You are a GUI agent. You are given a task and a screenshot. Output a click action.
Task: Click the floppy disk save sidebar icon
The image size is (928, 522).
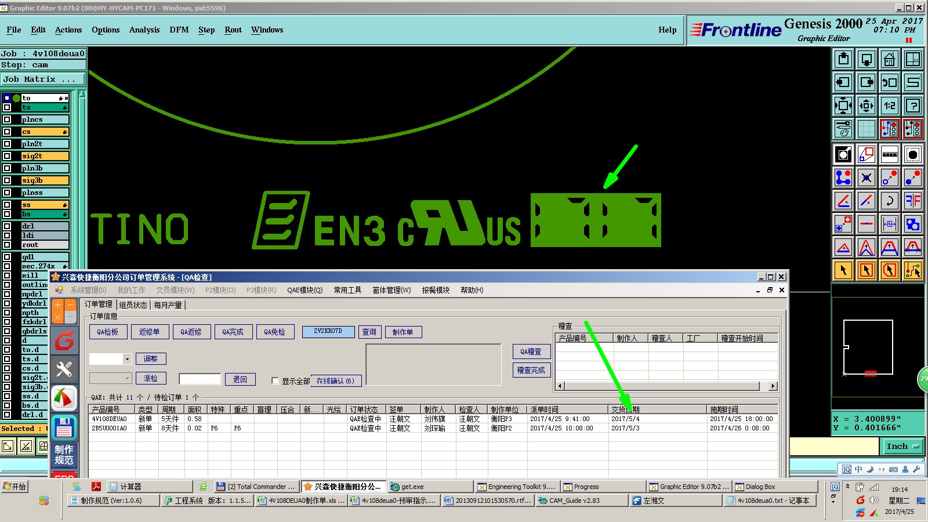pos(64,427)
